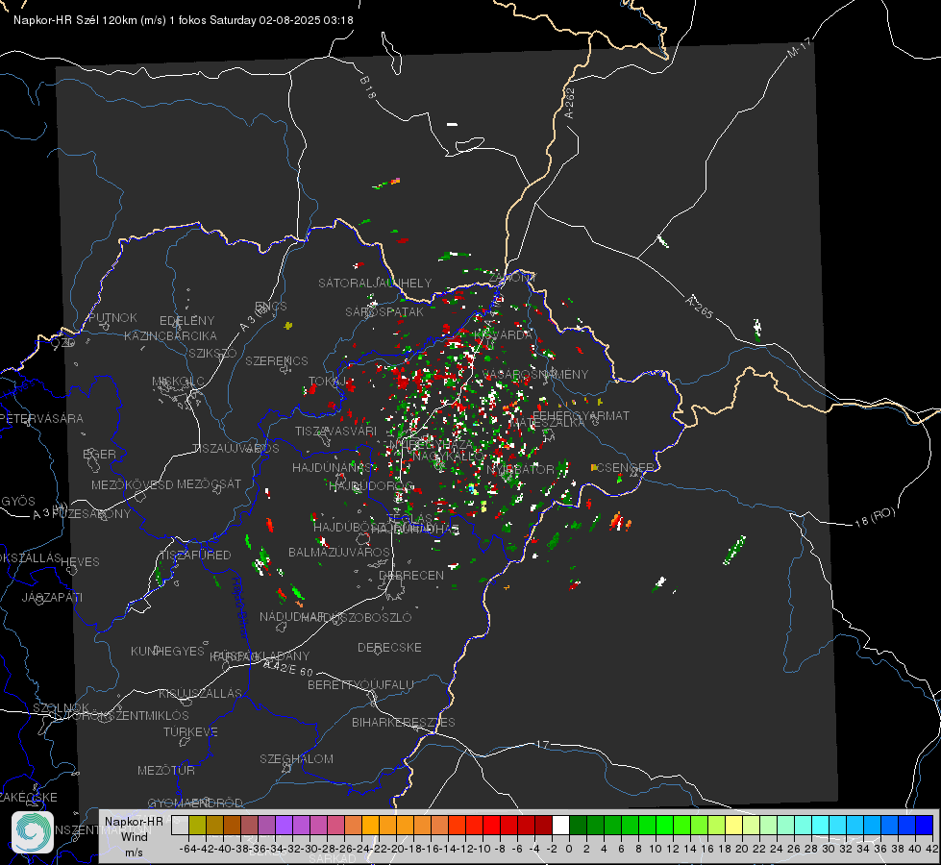The height and width of the screenshot is (865, 941).
Task: Click the SZOLNOK label
Action: [x=62, y=707]
